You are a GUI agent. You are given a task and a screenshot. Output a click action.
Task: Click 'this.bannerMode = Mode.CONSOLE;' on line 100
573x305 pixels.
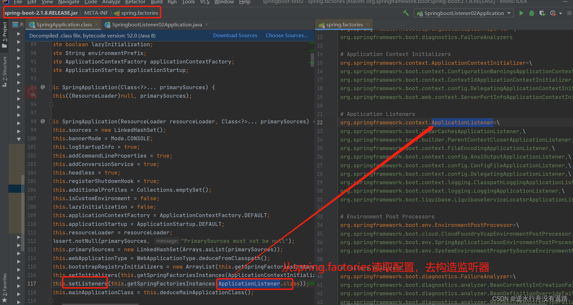(103, 139)
